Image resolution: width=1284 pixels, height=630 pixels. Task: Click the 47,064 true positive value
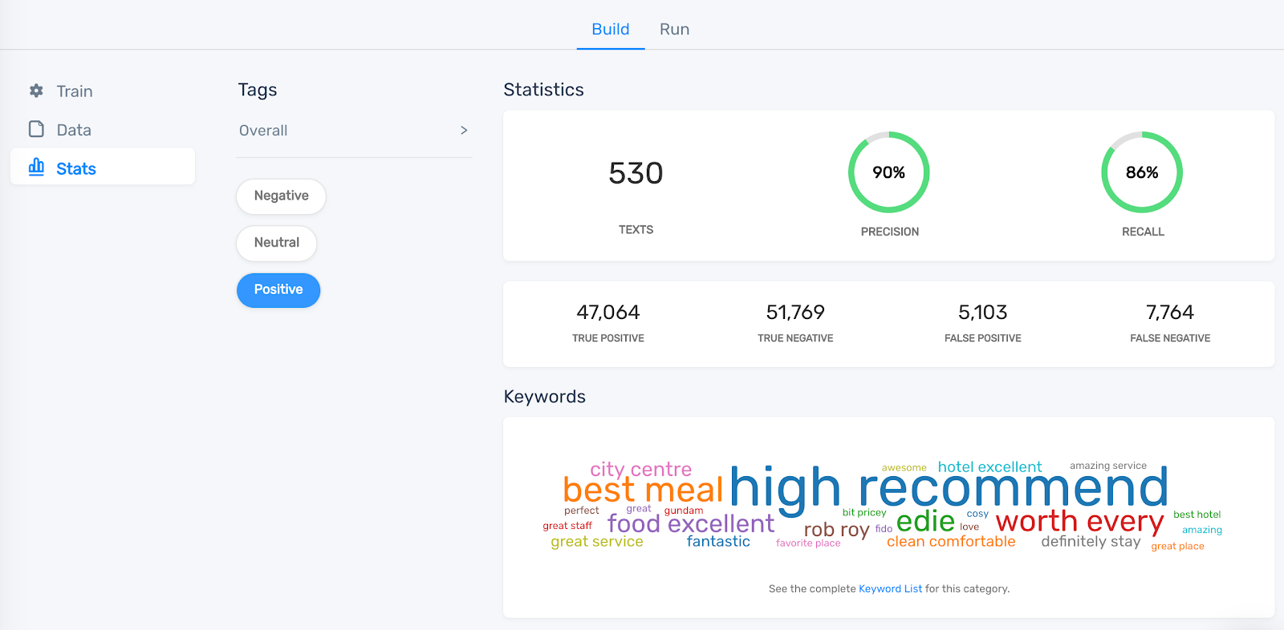point(608,312)
